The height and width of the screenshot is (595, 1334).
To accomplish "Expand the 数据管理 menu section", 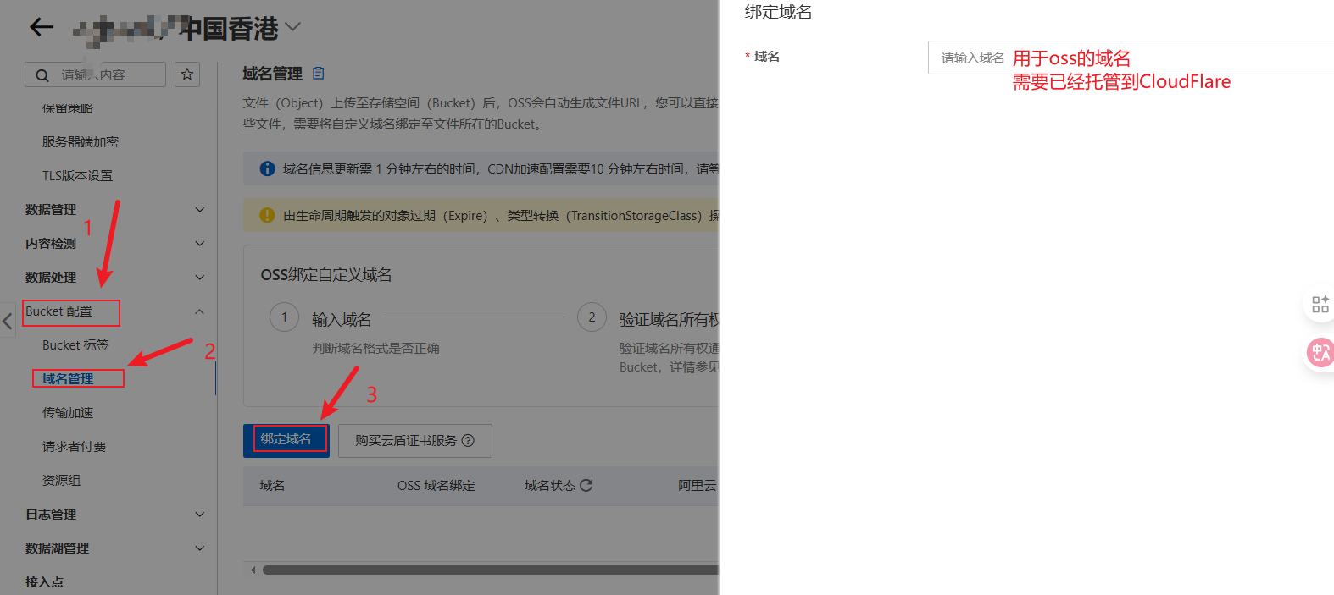I will pyautogui.click(x=200, y=210).
